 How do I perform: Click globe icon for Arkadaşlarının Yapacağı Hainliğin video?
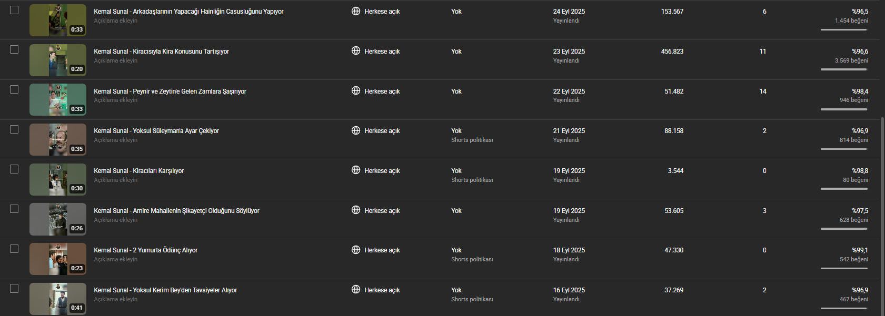[x=356, y=11]
